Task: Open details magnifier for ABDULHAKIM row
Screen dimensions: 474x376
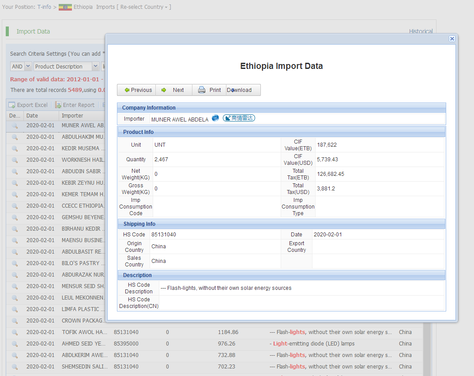Action: tap(15, 137)
